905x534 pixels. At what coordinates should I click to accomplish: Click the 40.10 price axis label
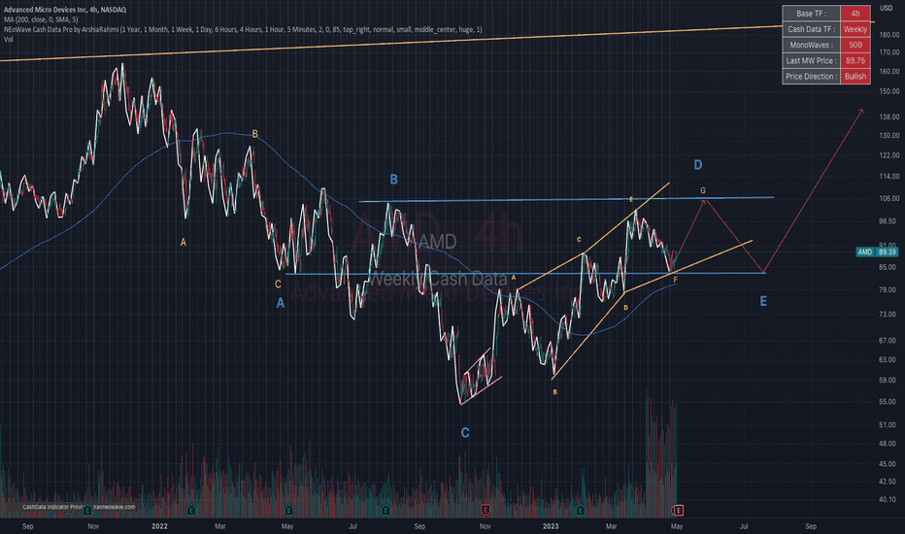pyautogui.click(x=889, y=499)
